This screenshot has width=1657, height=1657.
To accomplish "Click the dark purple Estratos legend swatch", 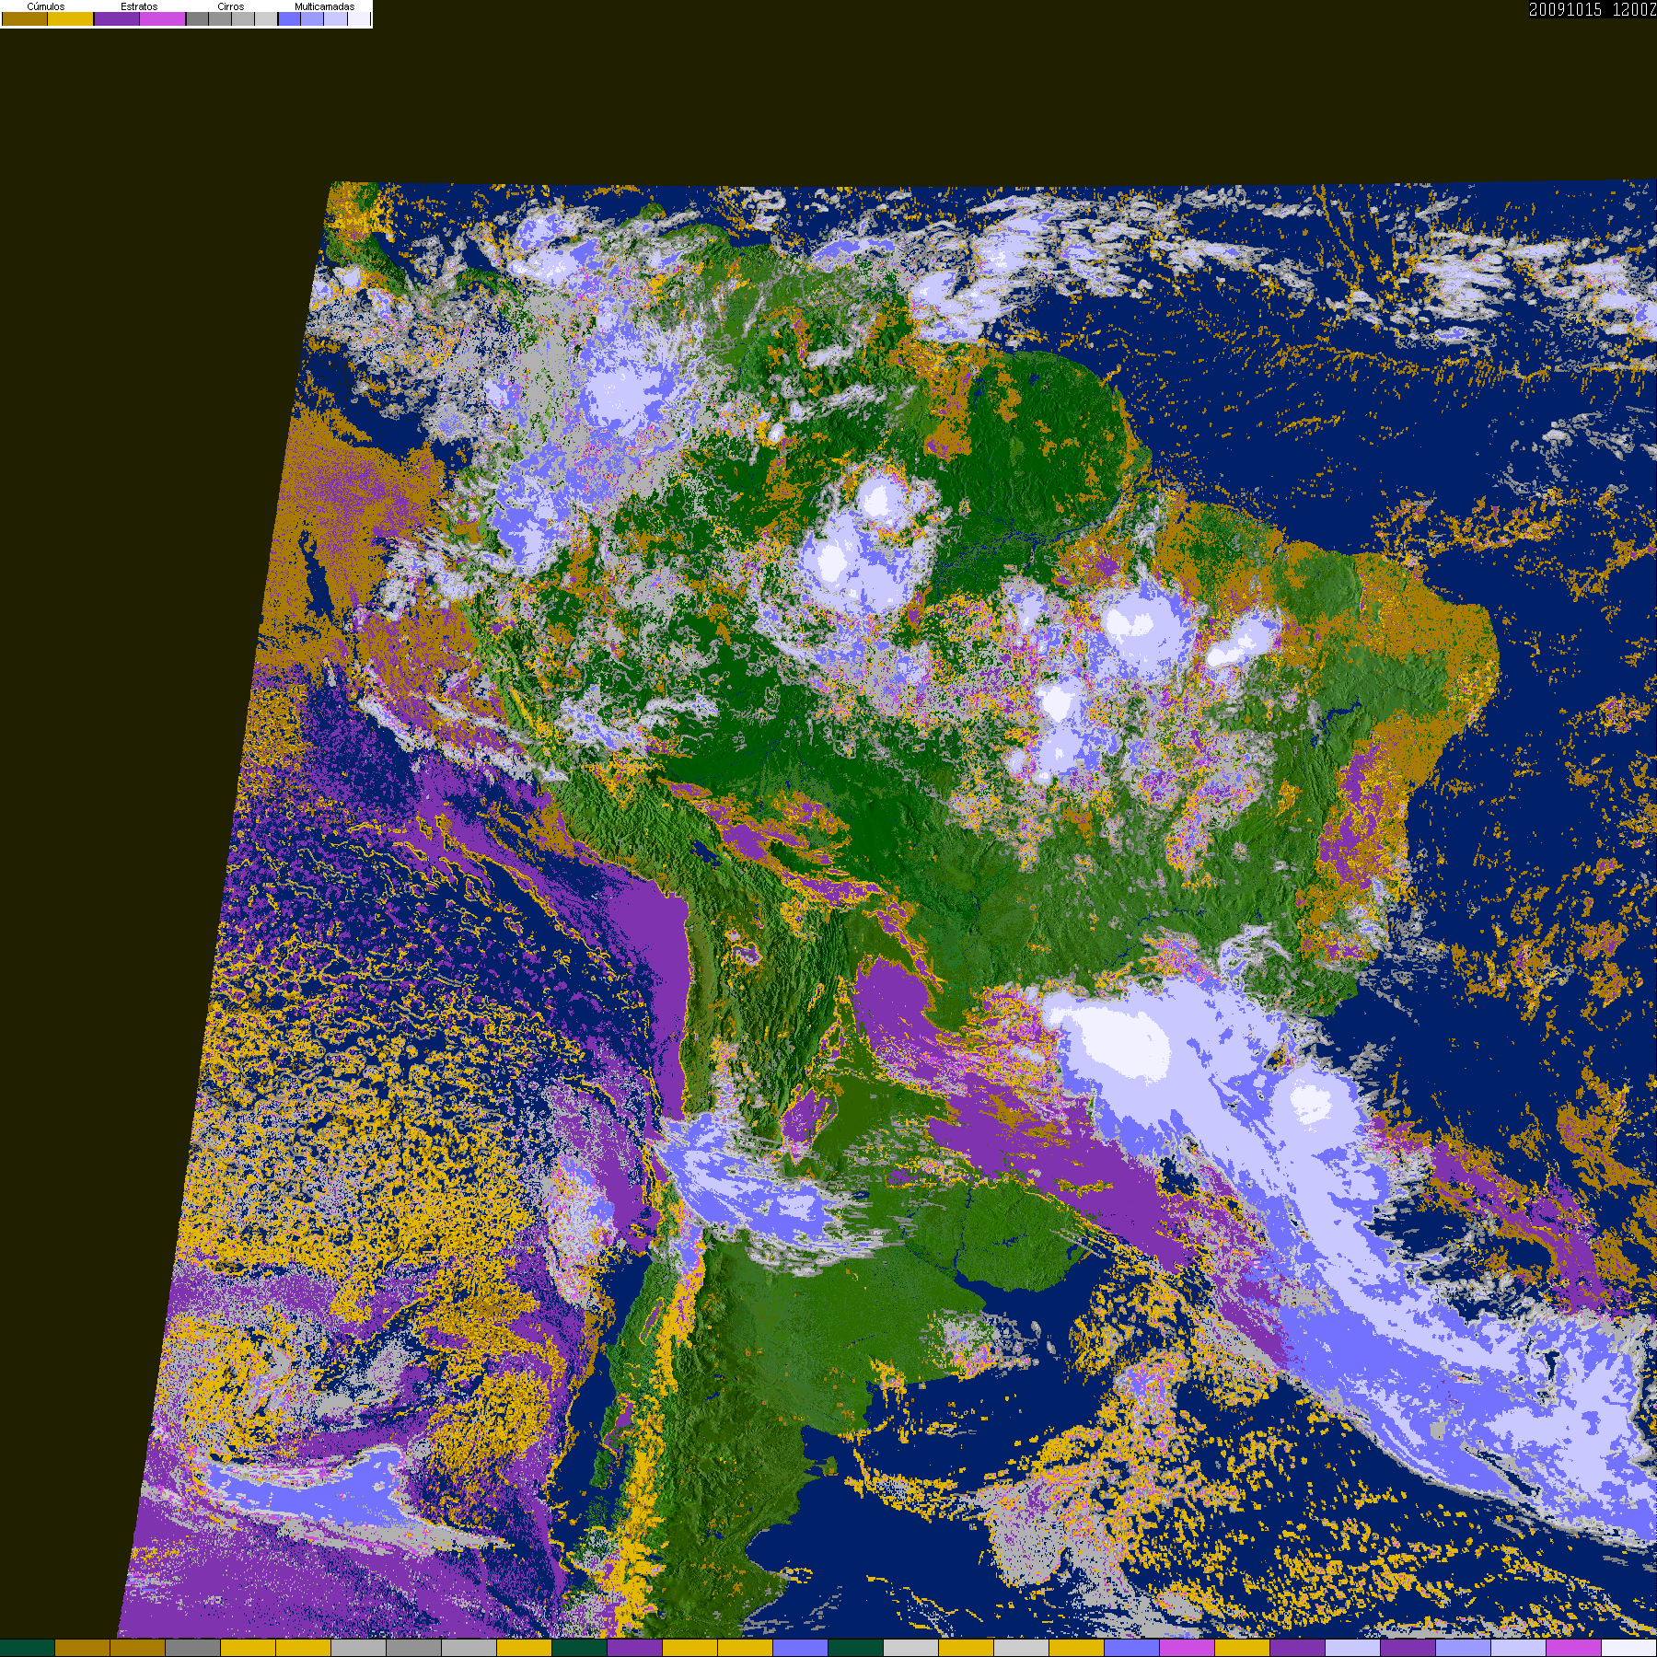I will [117, 18].
